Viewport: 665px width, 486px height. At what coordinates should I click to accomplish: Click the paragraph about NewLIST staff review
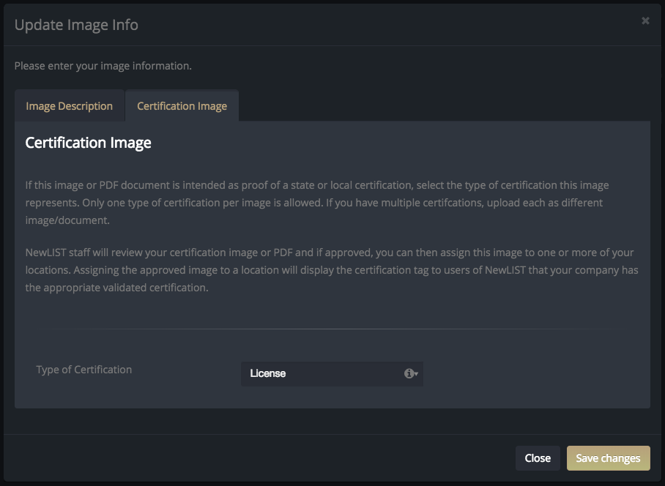point(332,270)
